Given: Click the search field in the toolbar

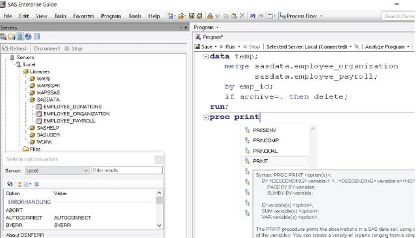Looking at the screenshot, I should [x=398, y=16].
